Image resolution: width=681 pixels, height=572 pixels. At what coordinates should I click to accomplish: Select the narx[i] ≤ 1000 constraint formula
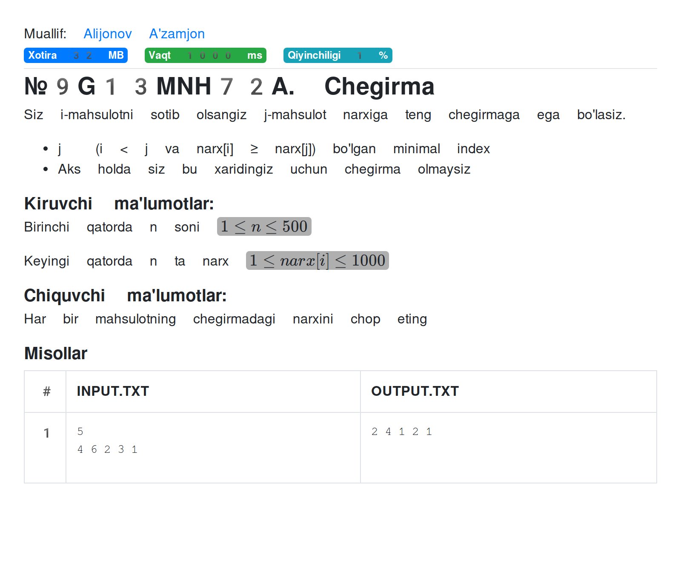pos(317,260)
